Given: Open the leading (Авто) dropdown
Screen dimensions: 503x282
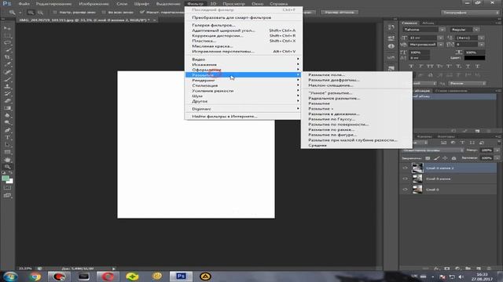Looking at the screenshot, I should coord(481,38).
